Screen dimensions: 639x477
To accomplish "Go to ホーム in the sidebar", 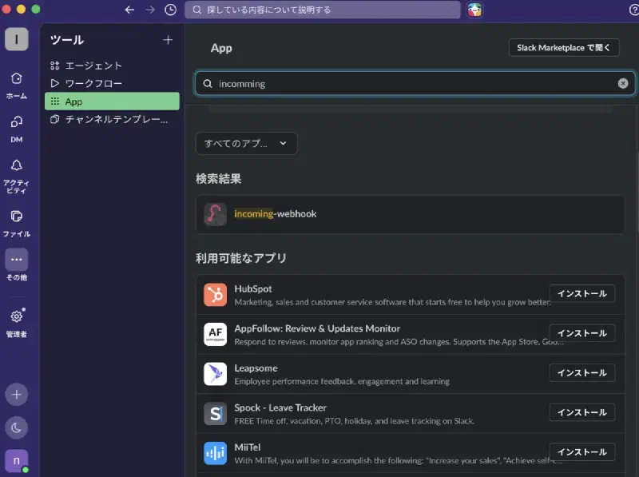I will point(16,85).
